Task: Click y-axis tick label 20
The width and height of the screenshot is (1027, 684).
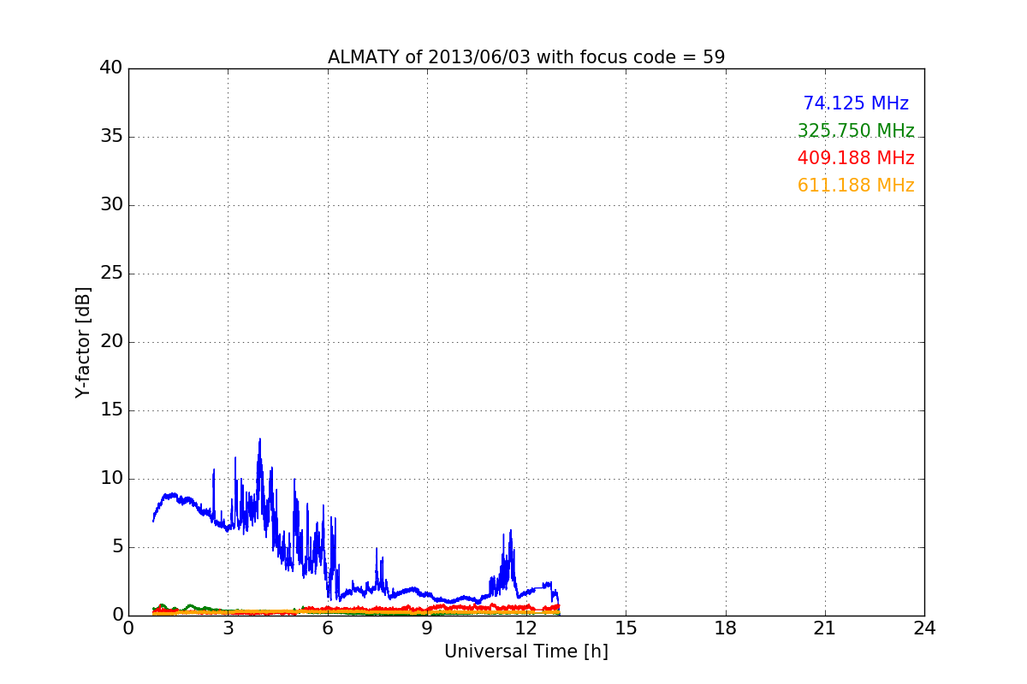Action: coord(111,342)
